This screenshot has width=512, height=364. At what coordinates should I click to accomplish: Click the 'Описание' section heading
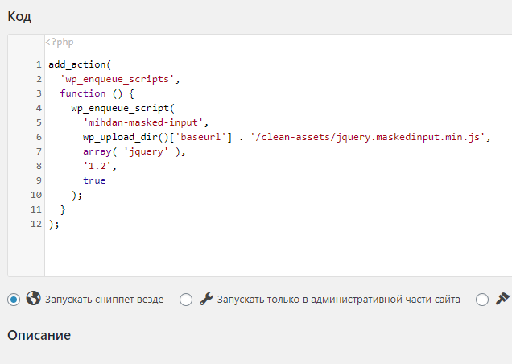click(39, 335)
